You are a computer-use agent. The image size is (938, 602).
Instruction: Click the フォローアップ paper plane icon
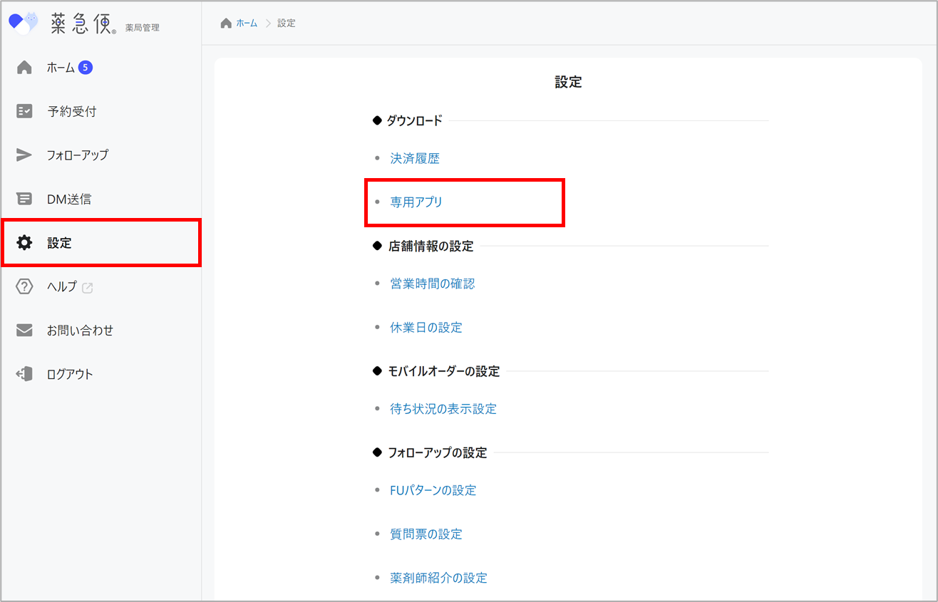[x=24, y=155]
